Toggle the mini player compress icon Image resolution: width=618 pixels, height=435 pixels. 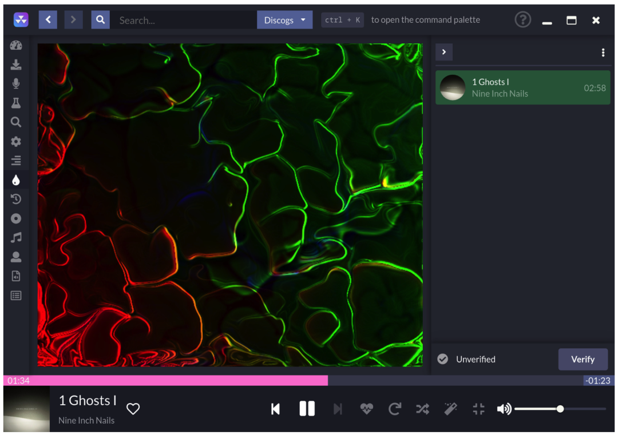tap(478, 409)
